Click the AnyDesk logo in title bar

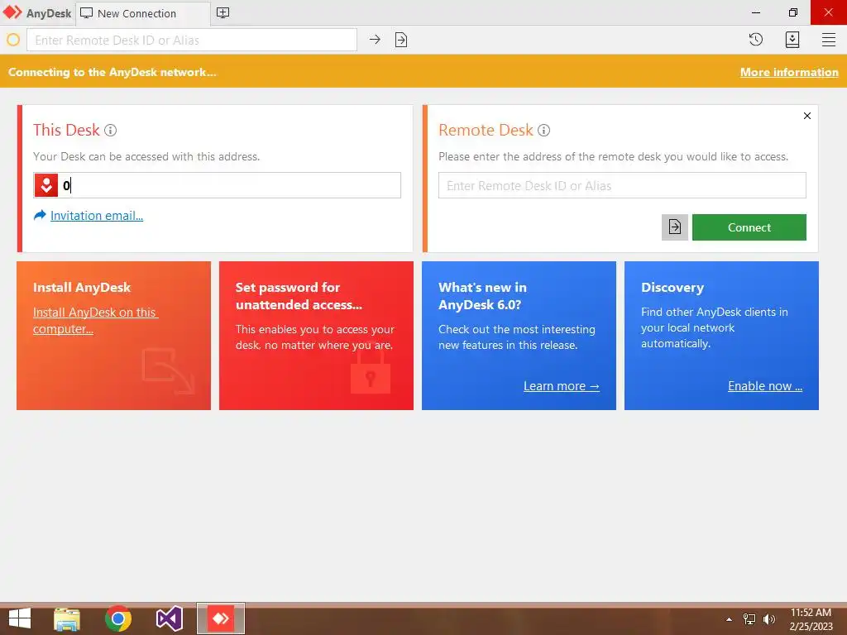(x=12, y=12)
